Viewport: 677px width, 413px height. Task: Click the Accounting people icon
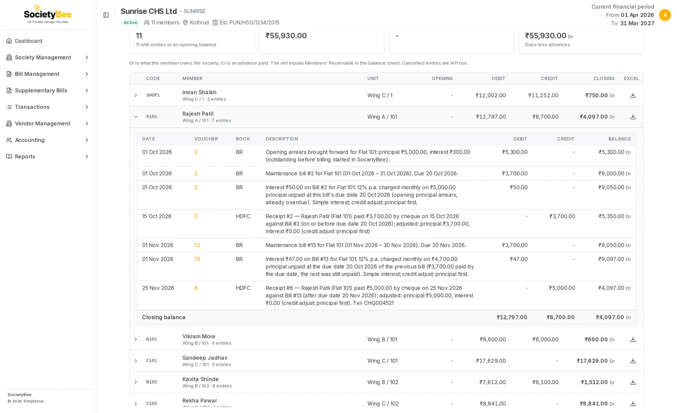point(9,140)
